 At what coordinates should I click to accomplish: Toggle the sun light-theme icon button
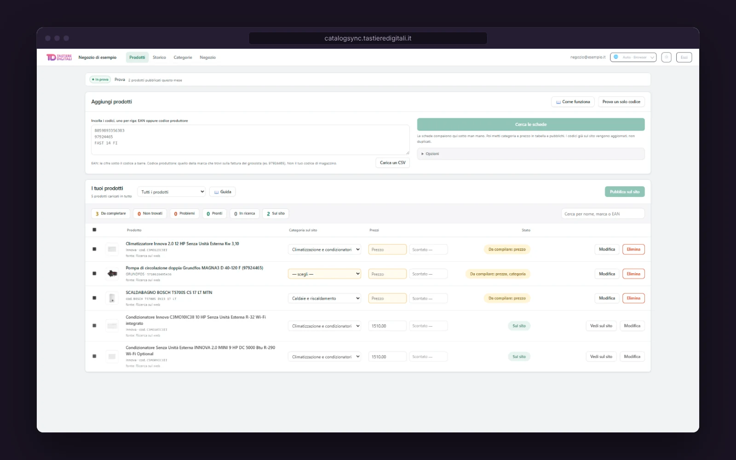[666, 57]
